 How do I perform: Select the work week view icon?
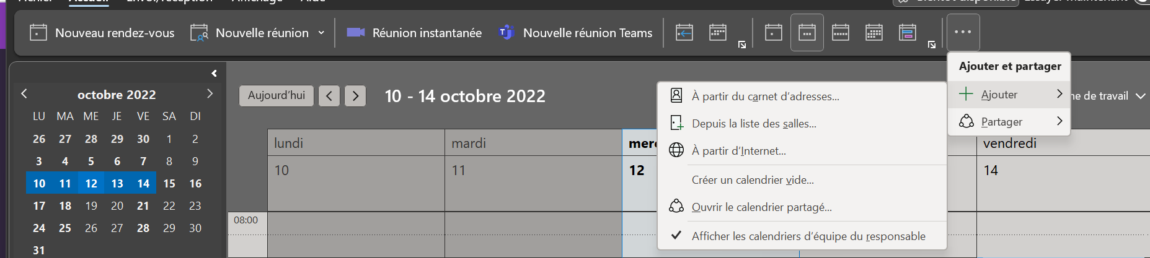(807, 32)
